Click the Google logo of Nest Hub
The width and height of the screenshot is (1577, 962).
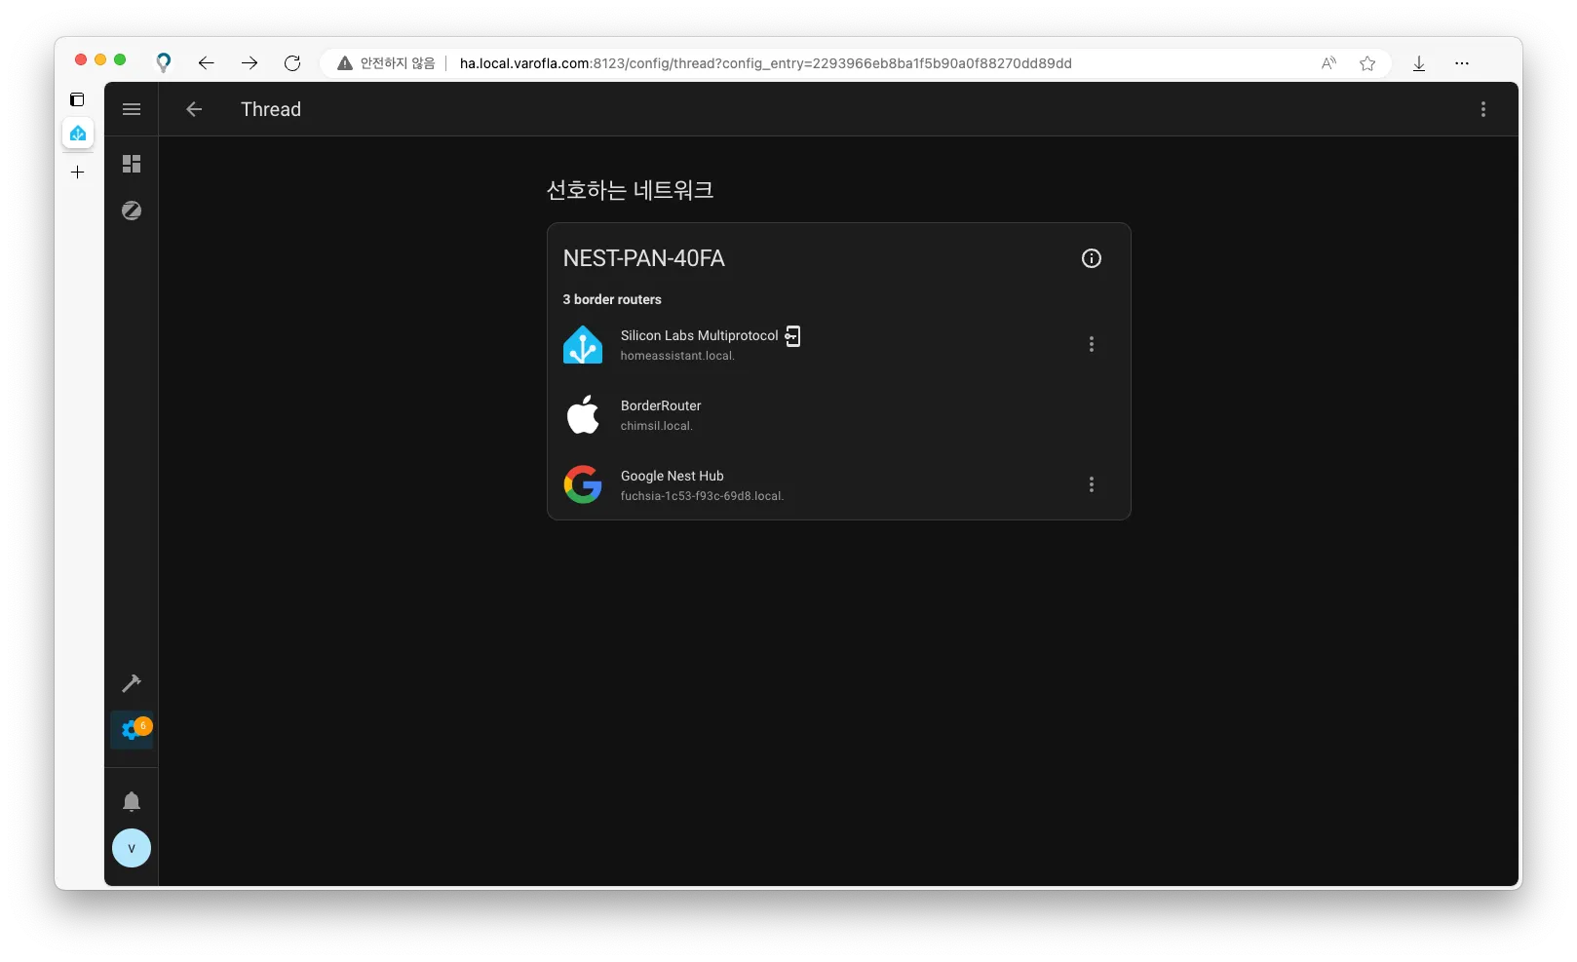[x=583, y=484]
